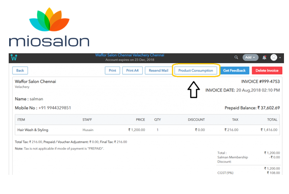289x194 pixels.
Task: Click the mobile number +91 9944329851
Action: coord(54,108)
